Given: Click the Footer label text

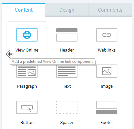Looking at the screenshot, I should point(107,123).
